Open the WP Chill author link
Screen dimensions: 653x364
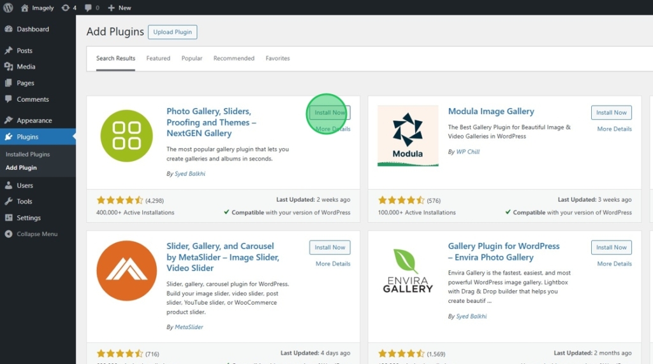(467, 151)
